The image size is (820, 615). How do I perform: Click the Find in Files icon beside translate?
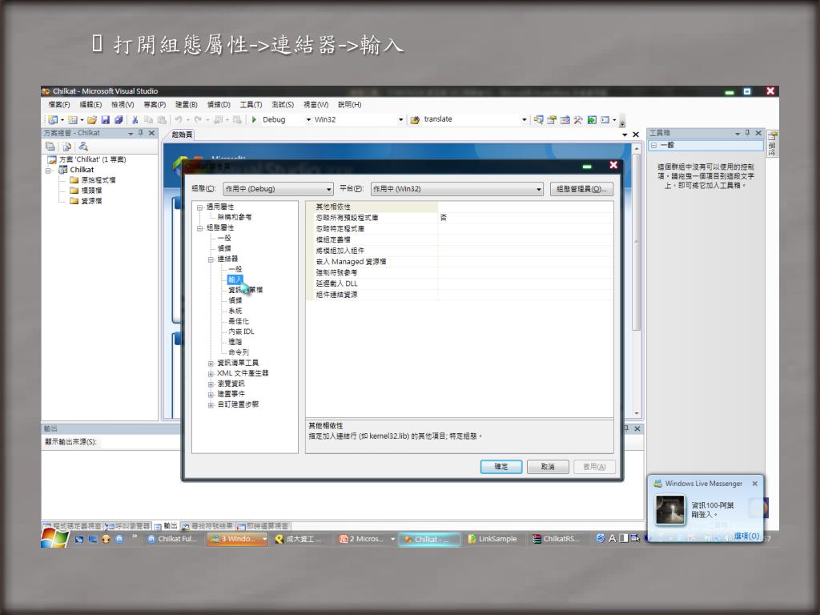pos(415,120)
